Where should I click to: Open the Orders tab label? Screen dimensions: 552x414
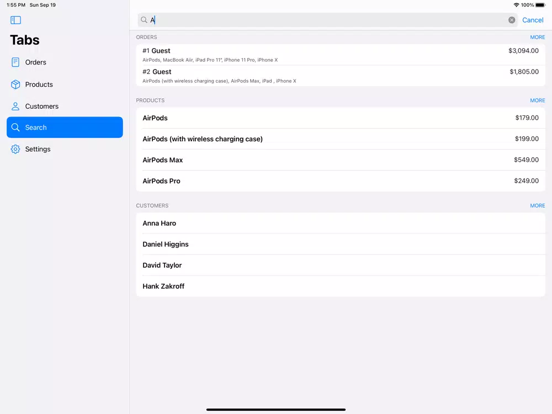(35, 62)
